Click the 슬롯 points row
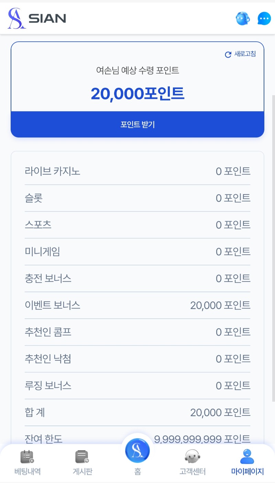275x483 pixels. click(x=137, y=198)
